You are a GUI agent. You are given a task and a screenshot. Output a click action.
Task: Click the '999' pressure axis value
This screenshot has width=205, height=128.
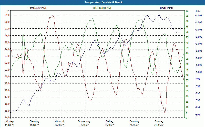coord(198,79)
